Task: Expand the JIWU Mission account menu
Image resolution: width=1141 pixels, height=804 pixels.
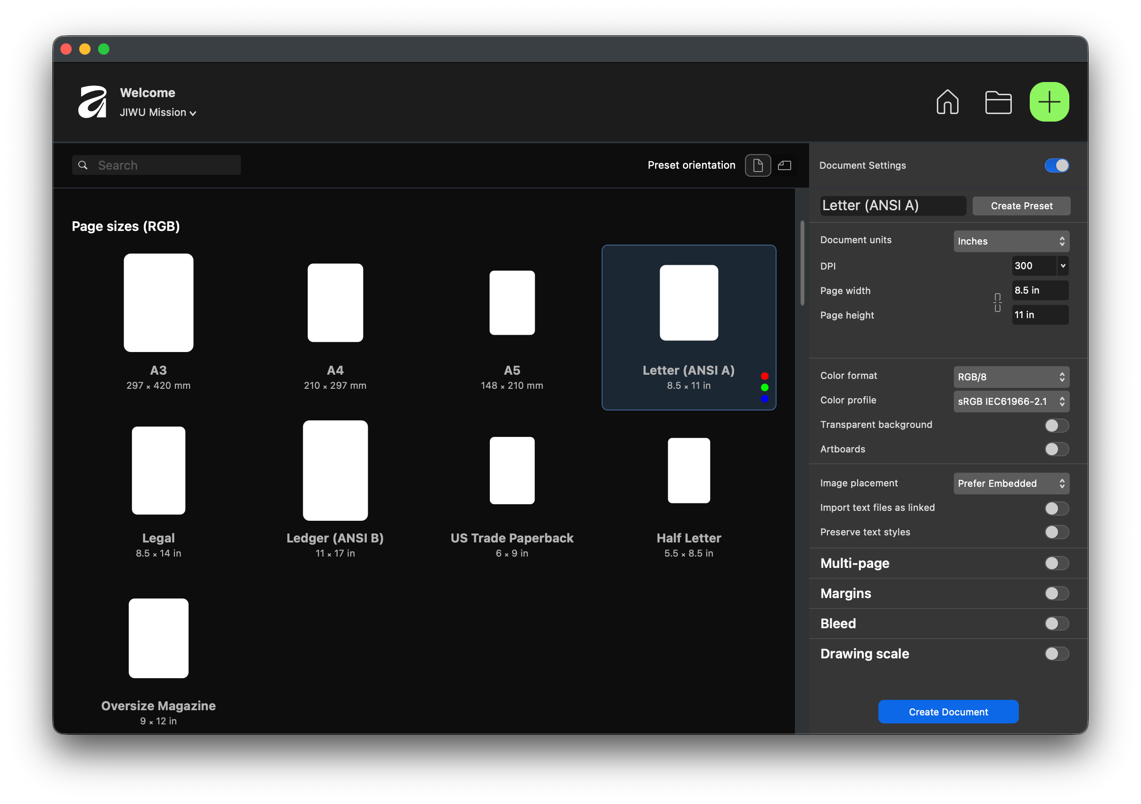Action: tap(158, 113)
